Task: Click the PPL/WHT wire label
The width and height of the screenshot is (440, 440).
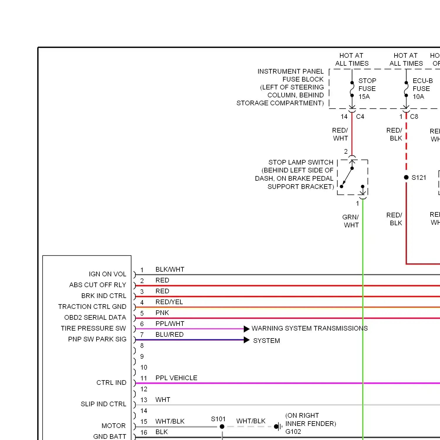Action: point(170,324)
